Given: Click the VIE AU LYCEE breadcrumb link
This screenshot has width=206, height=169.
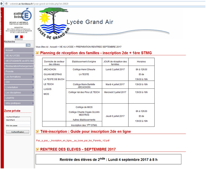Looking at the screenshot, I should pyautogui.click(x=66, y=47).
